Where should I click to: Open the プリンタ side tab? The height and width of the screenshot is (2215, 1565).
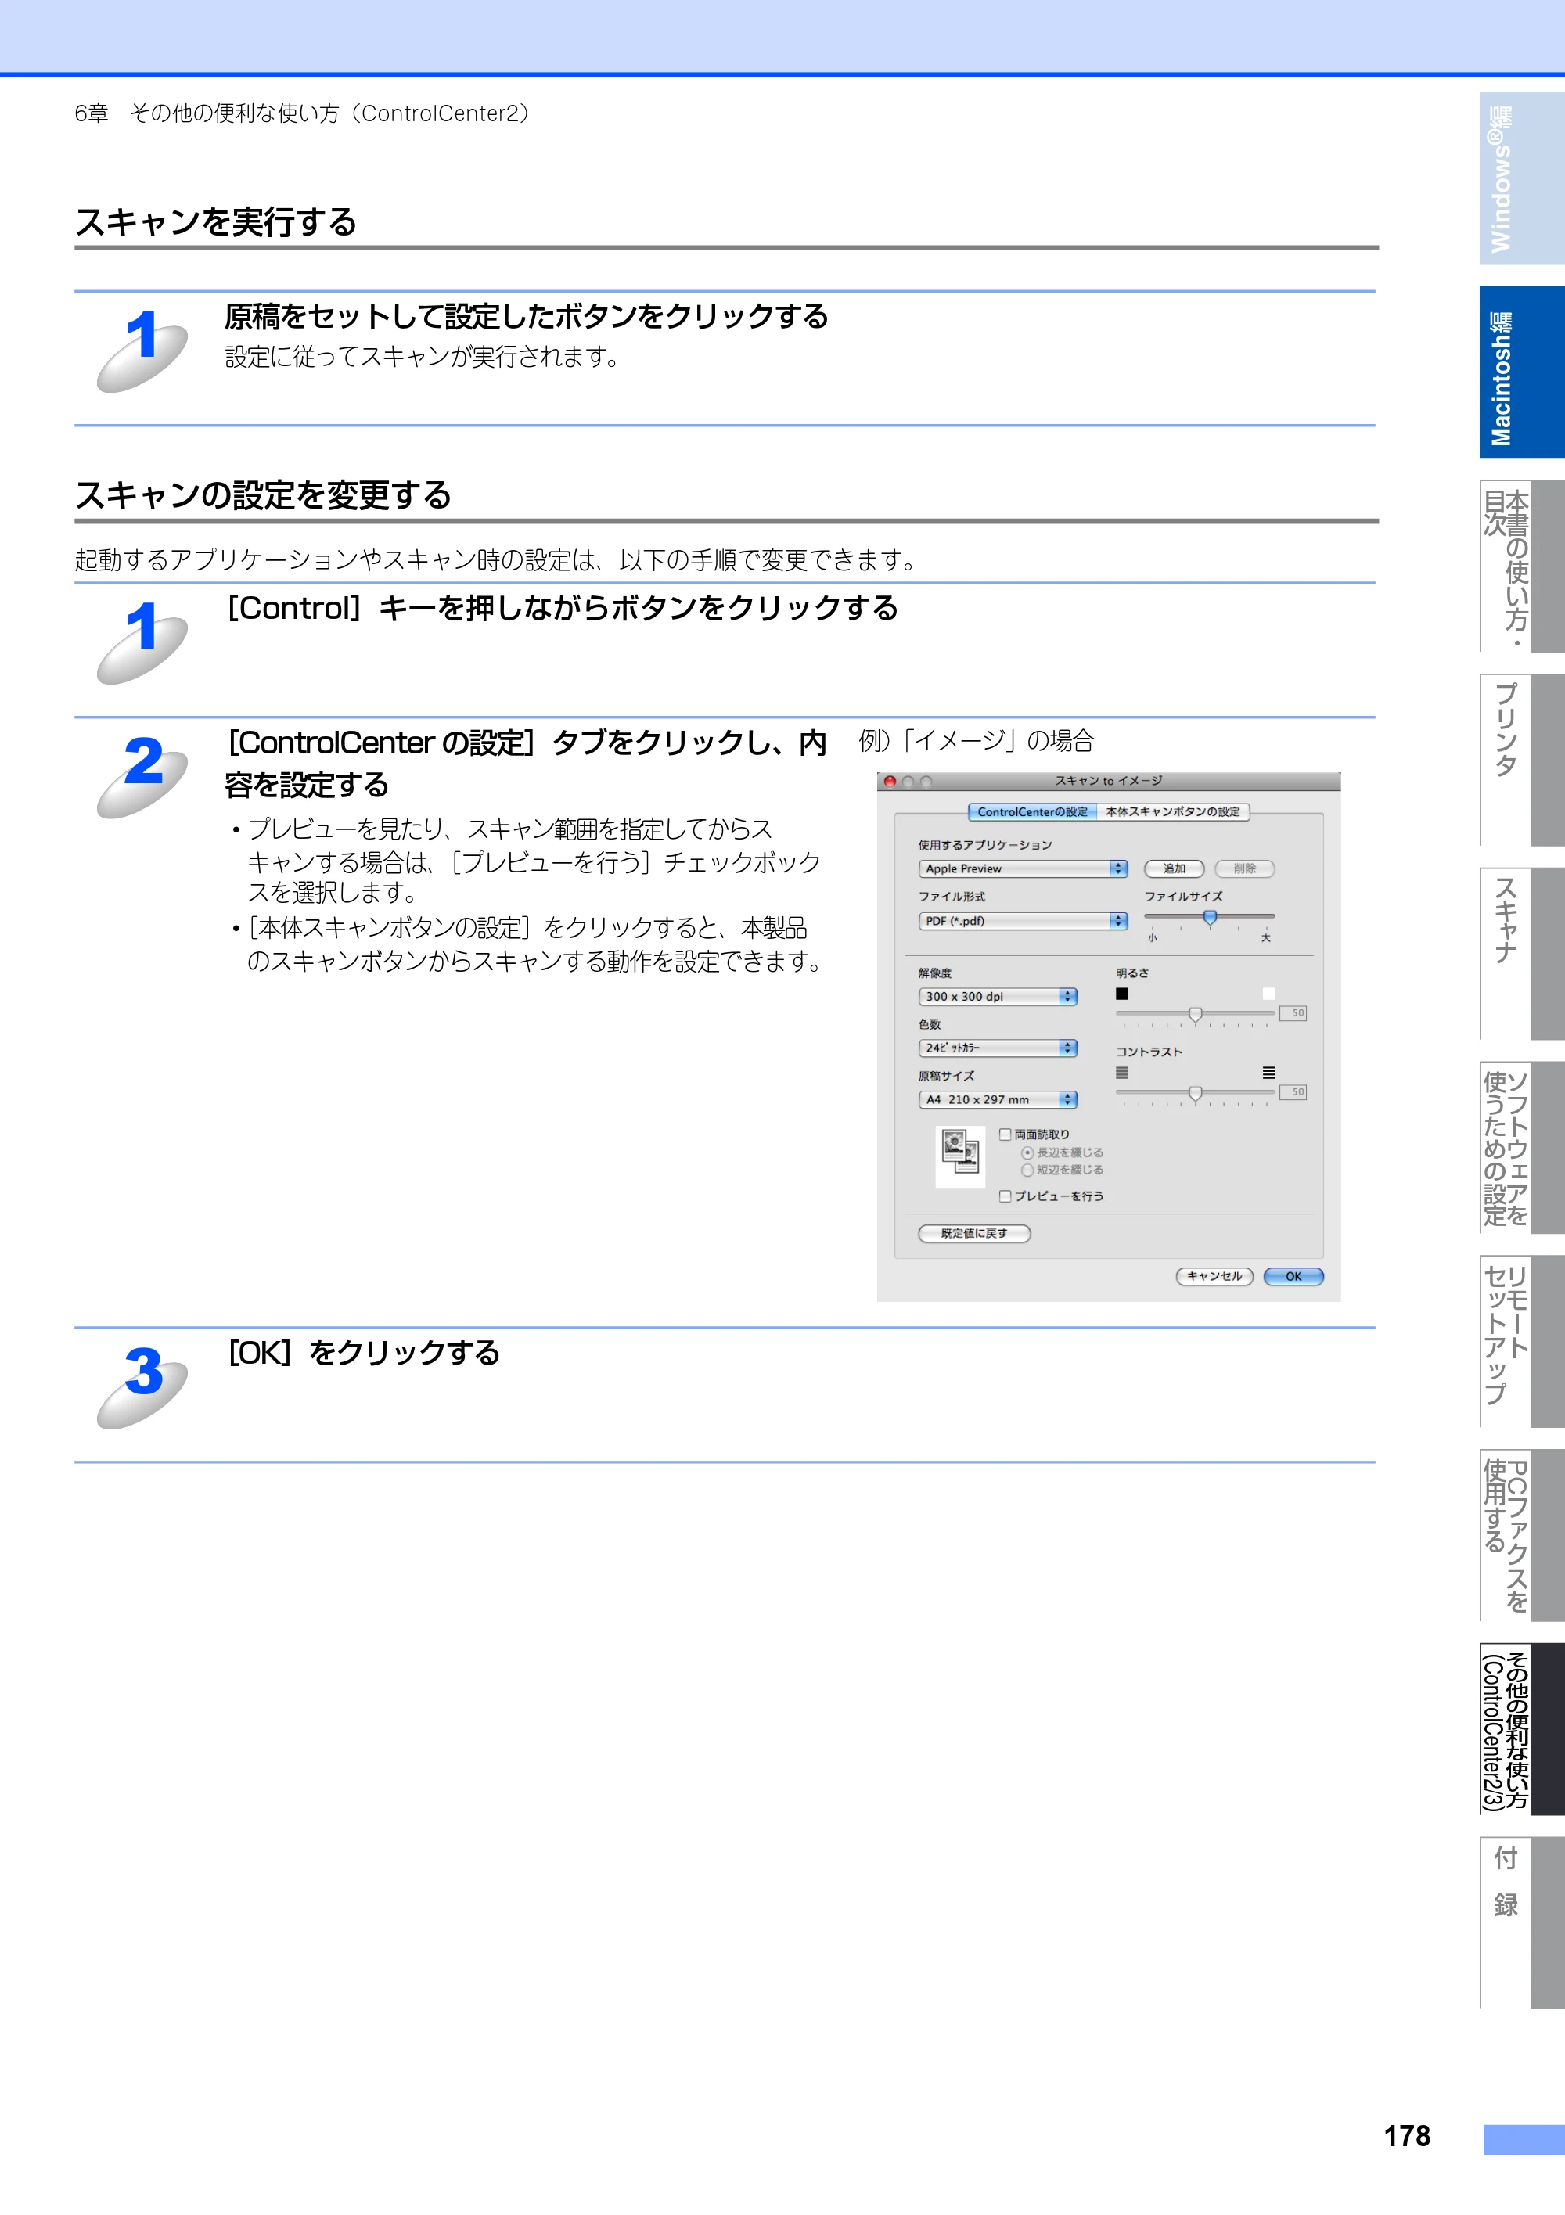1522,761
